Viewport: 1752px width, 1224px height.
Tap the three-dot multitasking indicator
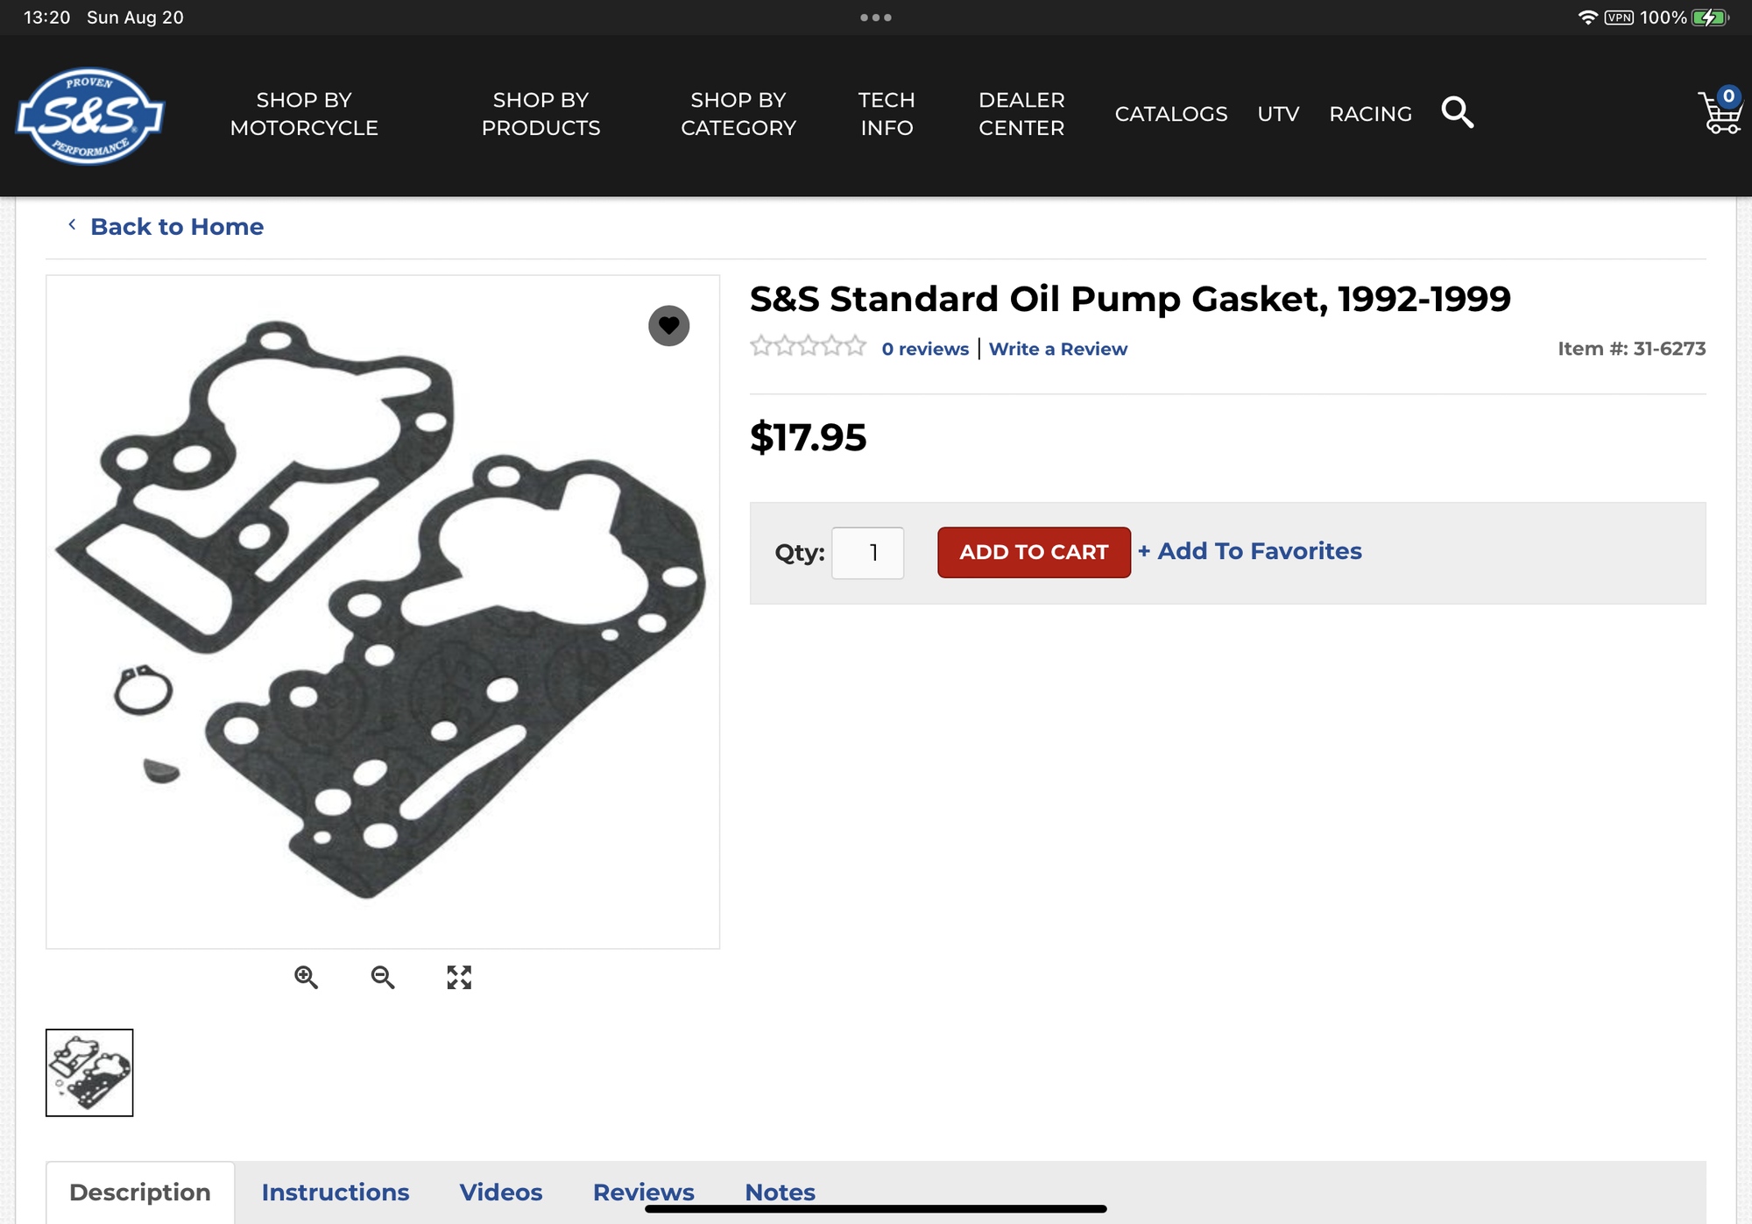pyautogui.click(x=876, y=18)
